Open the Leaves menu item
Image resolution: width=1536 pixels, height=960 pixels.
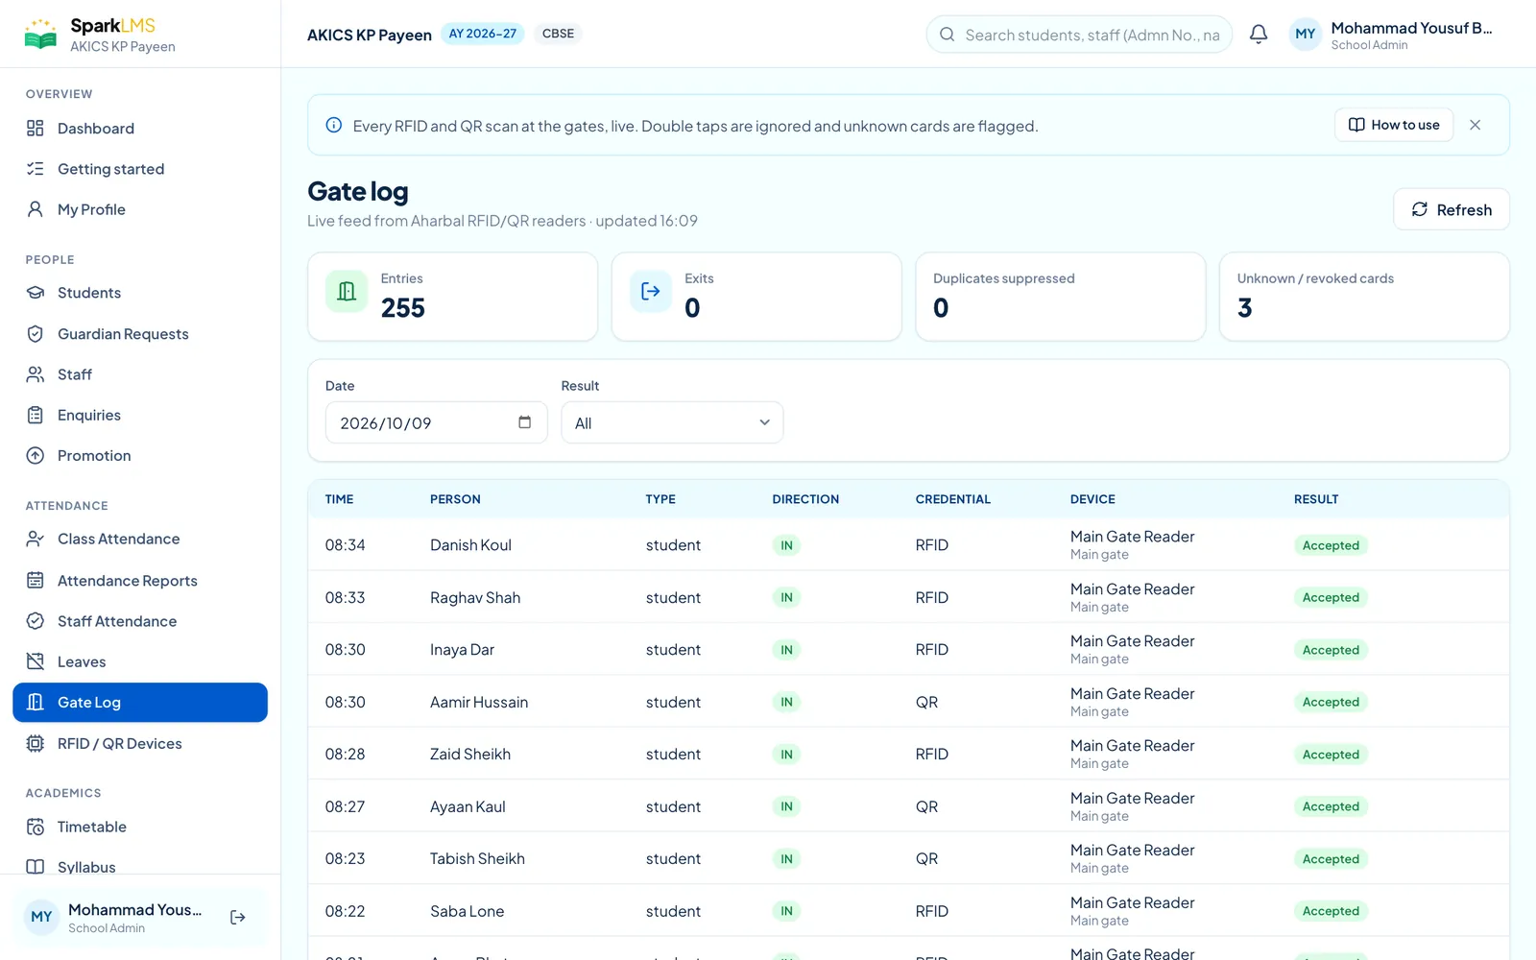click(x=140, y=661)
